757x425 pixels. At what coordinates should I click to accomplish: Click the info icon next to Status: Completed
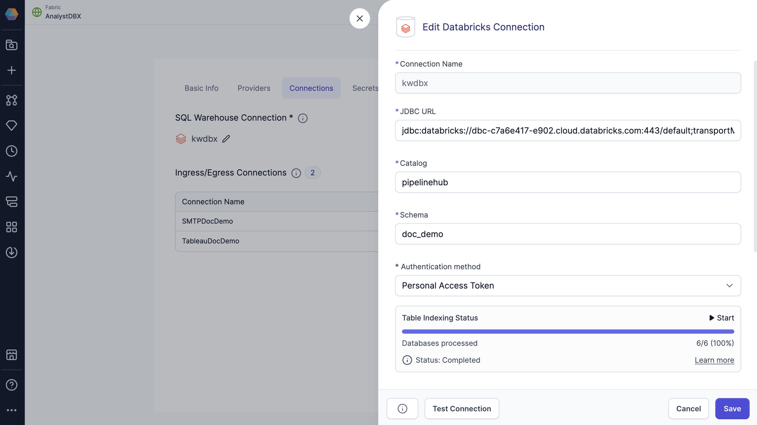[407, 360]
